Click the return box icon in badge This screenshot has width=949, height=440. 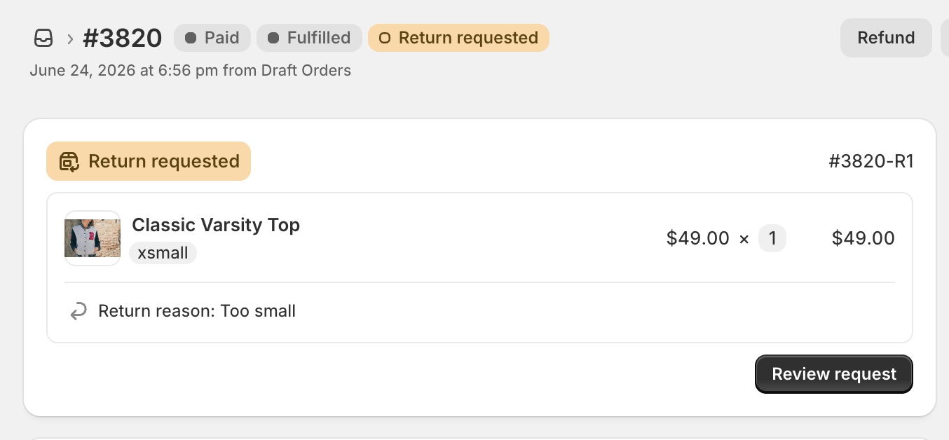pyautogui.click(x=69, y=162)
